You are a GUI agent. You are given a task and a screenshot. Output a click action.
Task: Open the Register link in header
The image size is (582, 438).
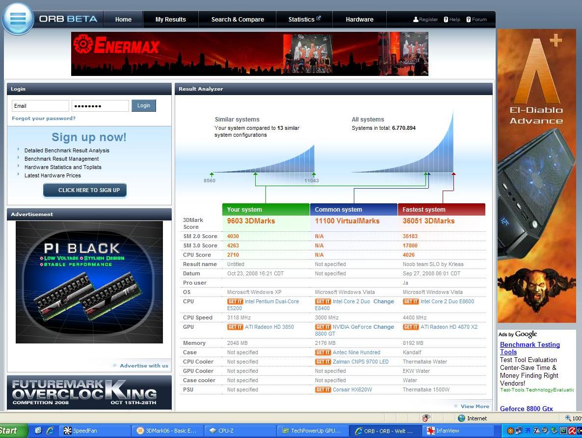click(x=428, y=19)
